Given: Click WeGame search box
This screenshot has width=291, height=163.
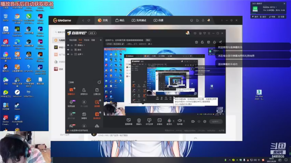Looking at the screenshot, I should (60, 32).
